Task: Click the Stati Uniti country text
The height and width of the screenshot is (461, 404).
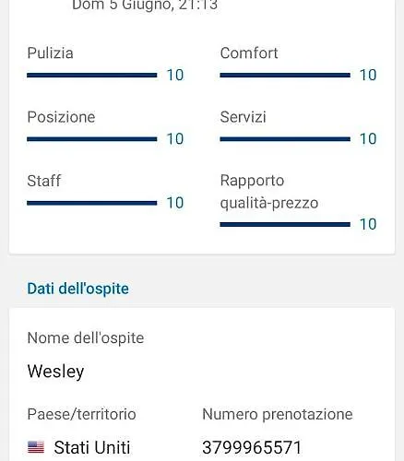Action: 92,447
